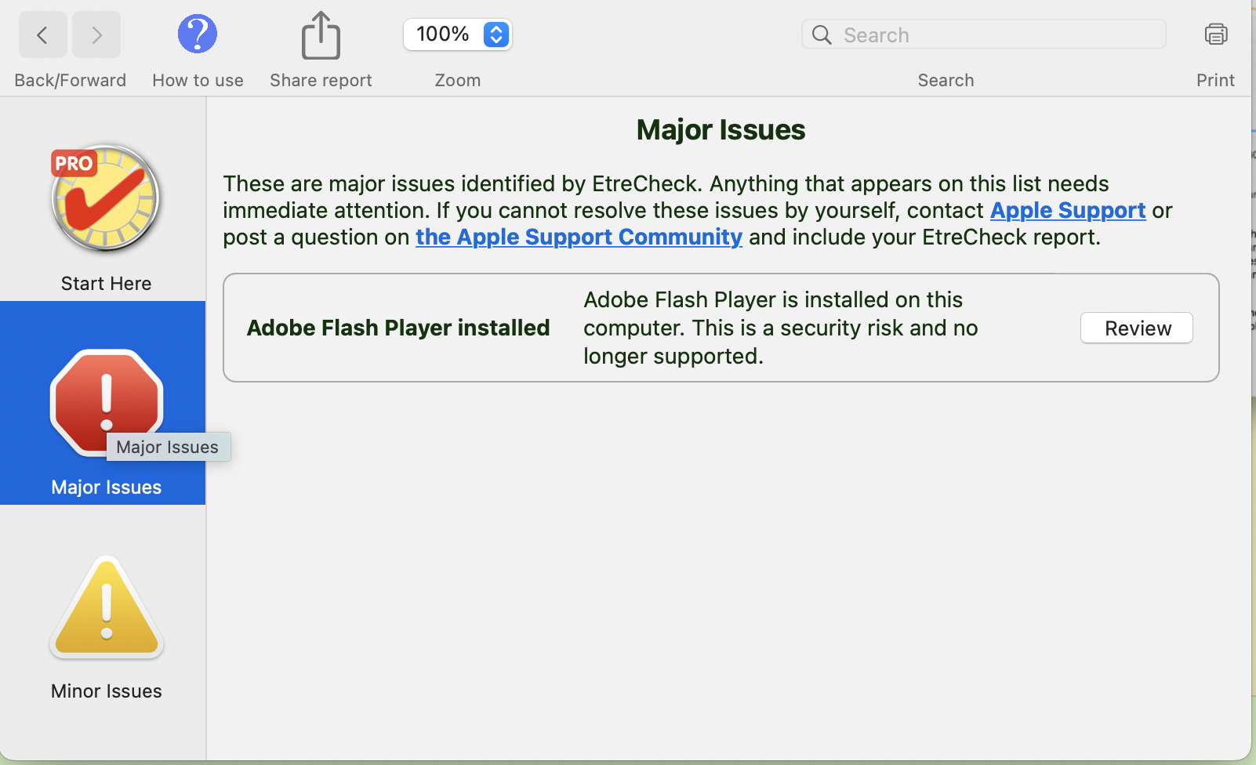Open the How to use help icon

tap(198, 34)
